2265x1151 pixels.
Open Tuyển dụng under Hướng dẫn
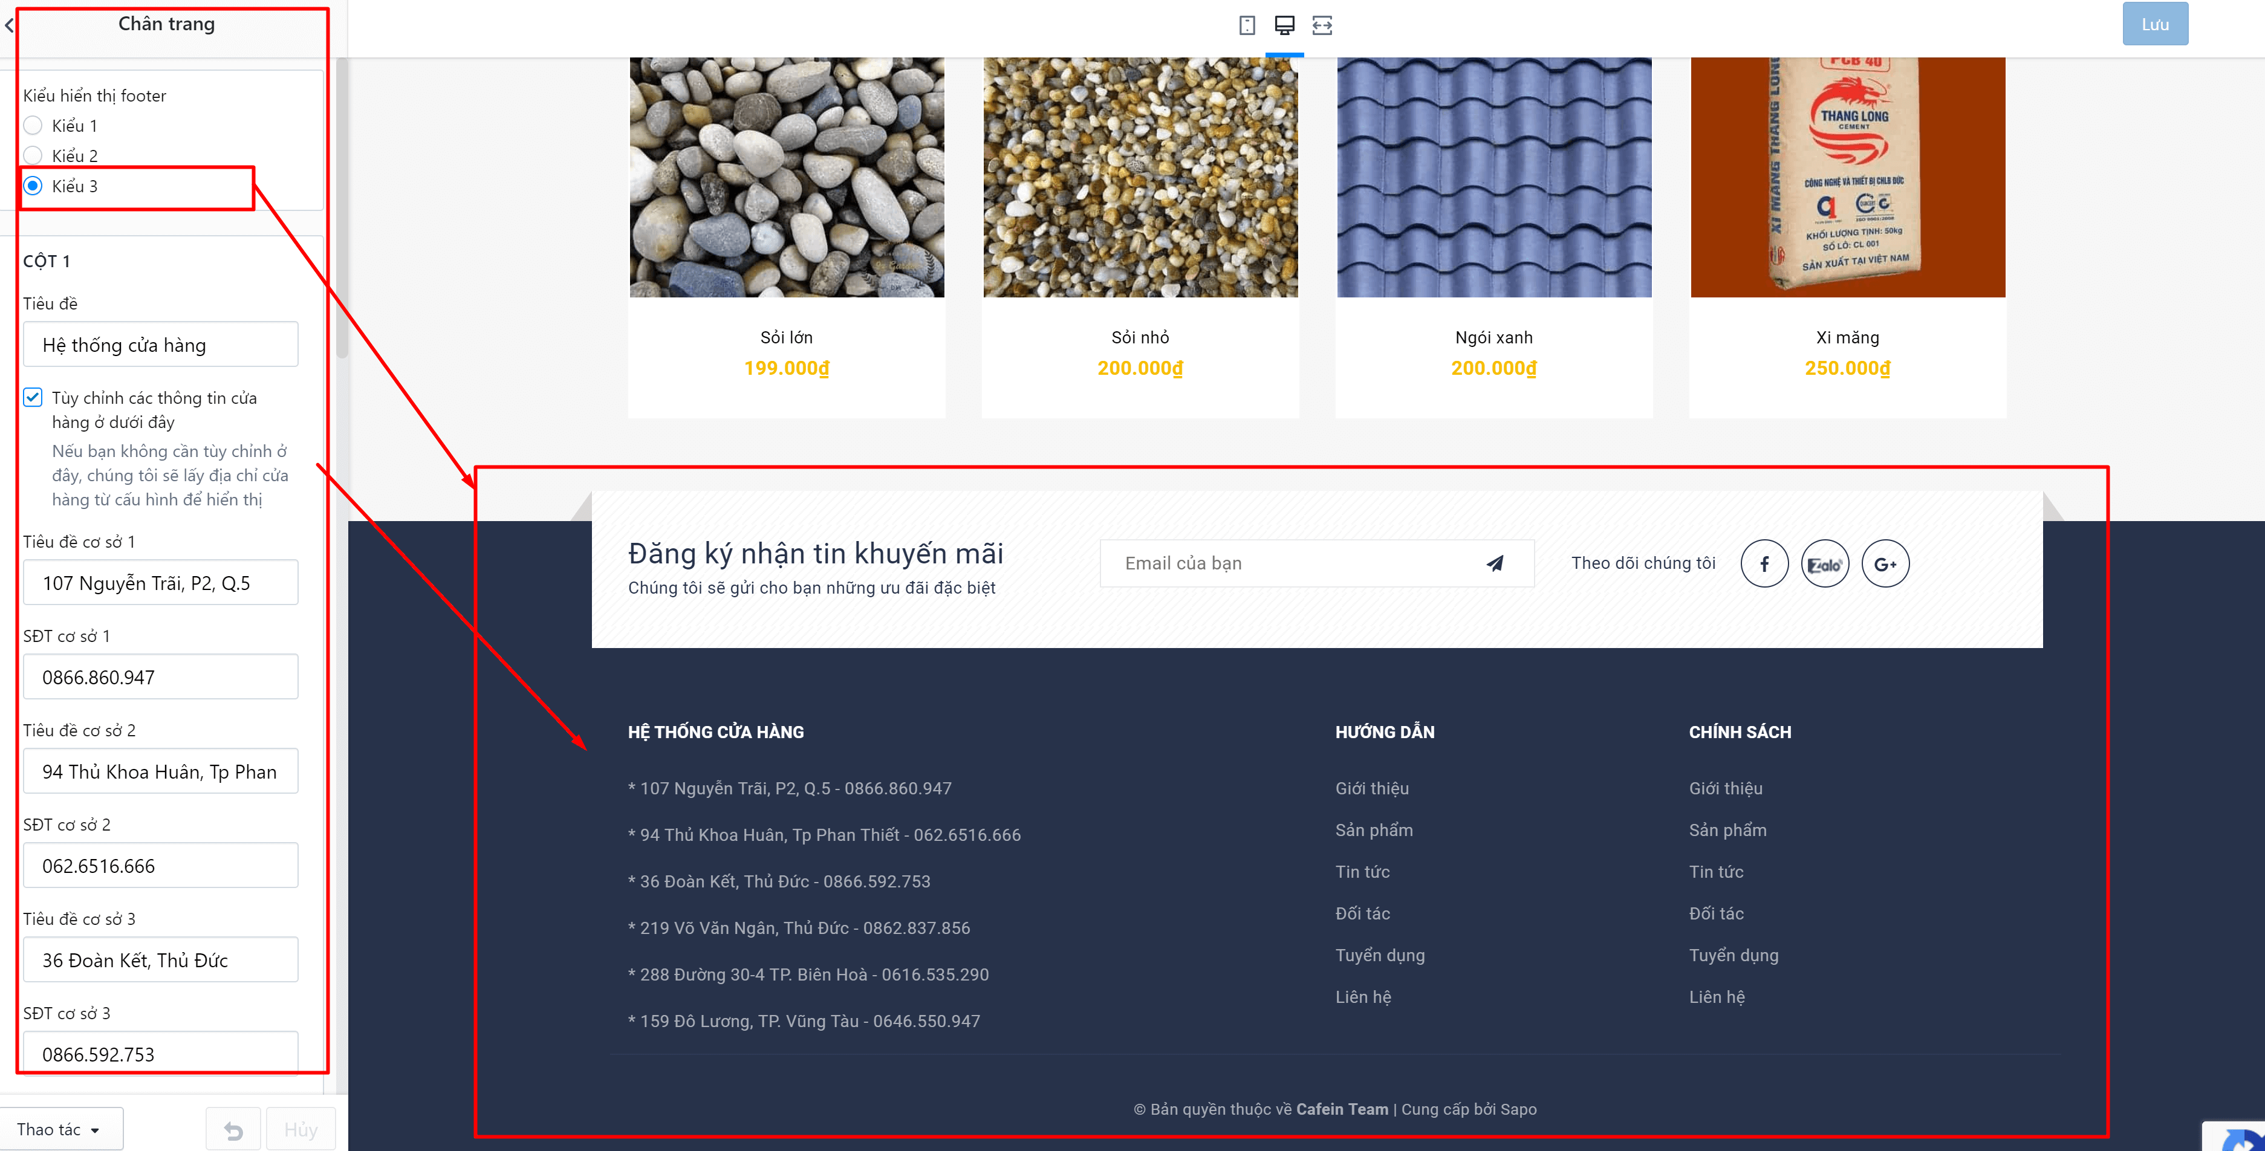point(1380,956)
